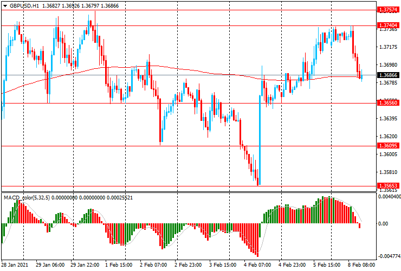Select the 1.36560 support price label
Image resolution: width=401 pixels, height=271 pixels.
[389, 102]
